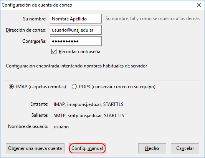205x158 pixels.
Task: Open Config. manual settings
Action: click(87, 148)
